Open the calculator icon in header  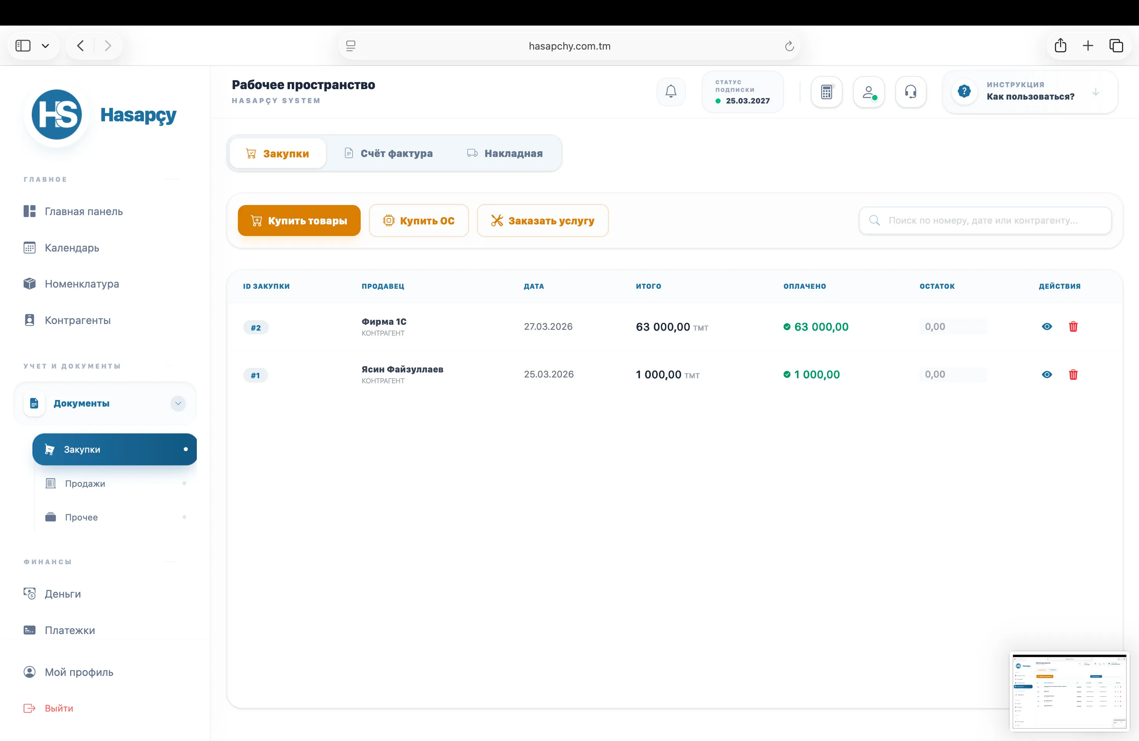pos(826,92)
